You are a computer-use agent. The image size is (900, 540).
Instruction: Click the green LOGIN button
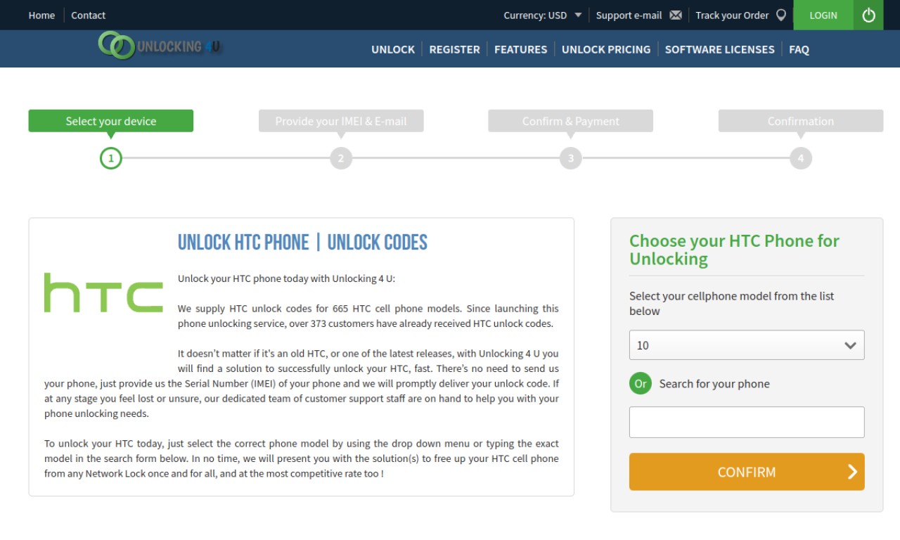(x=823, y=15)
